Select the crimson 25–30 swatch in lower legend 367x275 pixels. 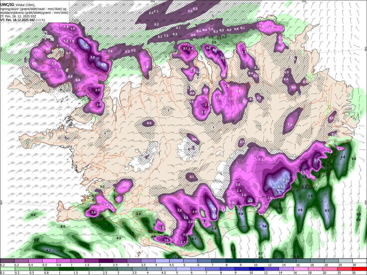coord(345,269)
